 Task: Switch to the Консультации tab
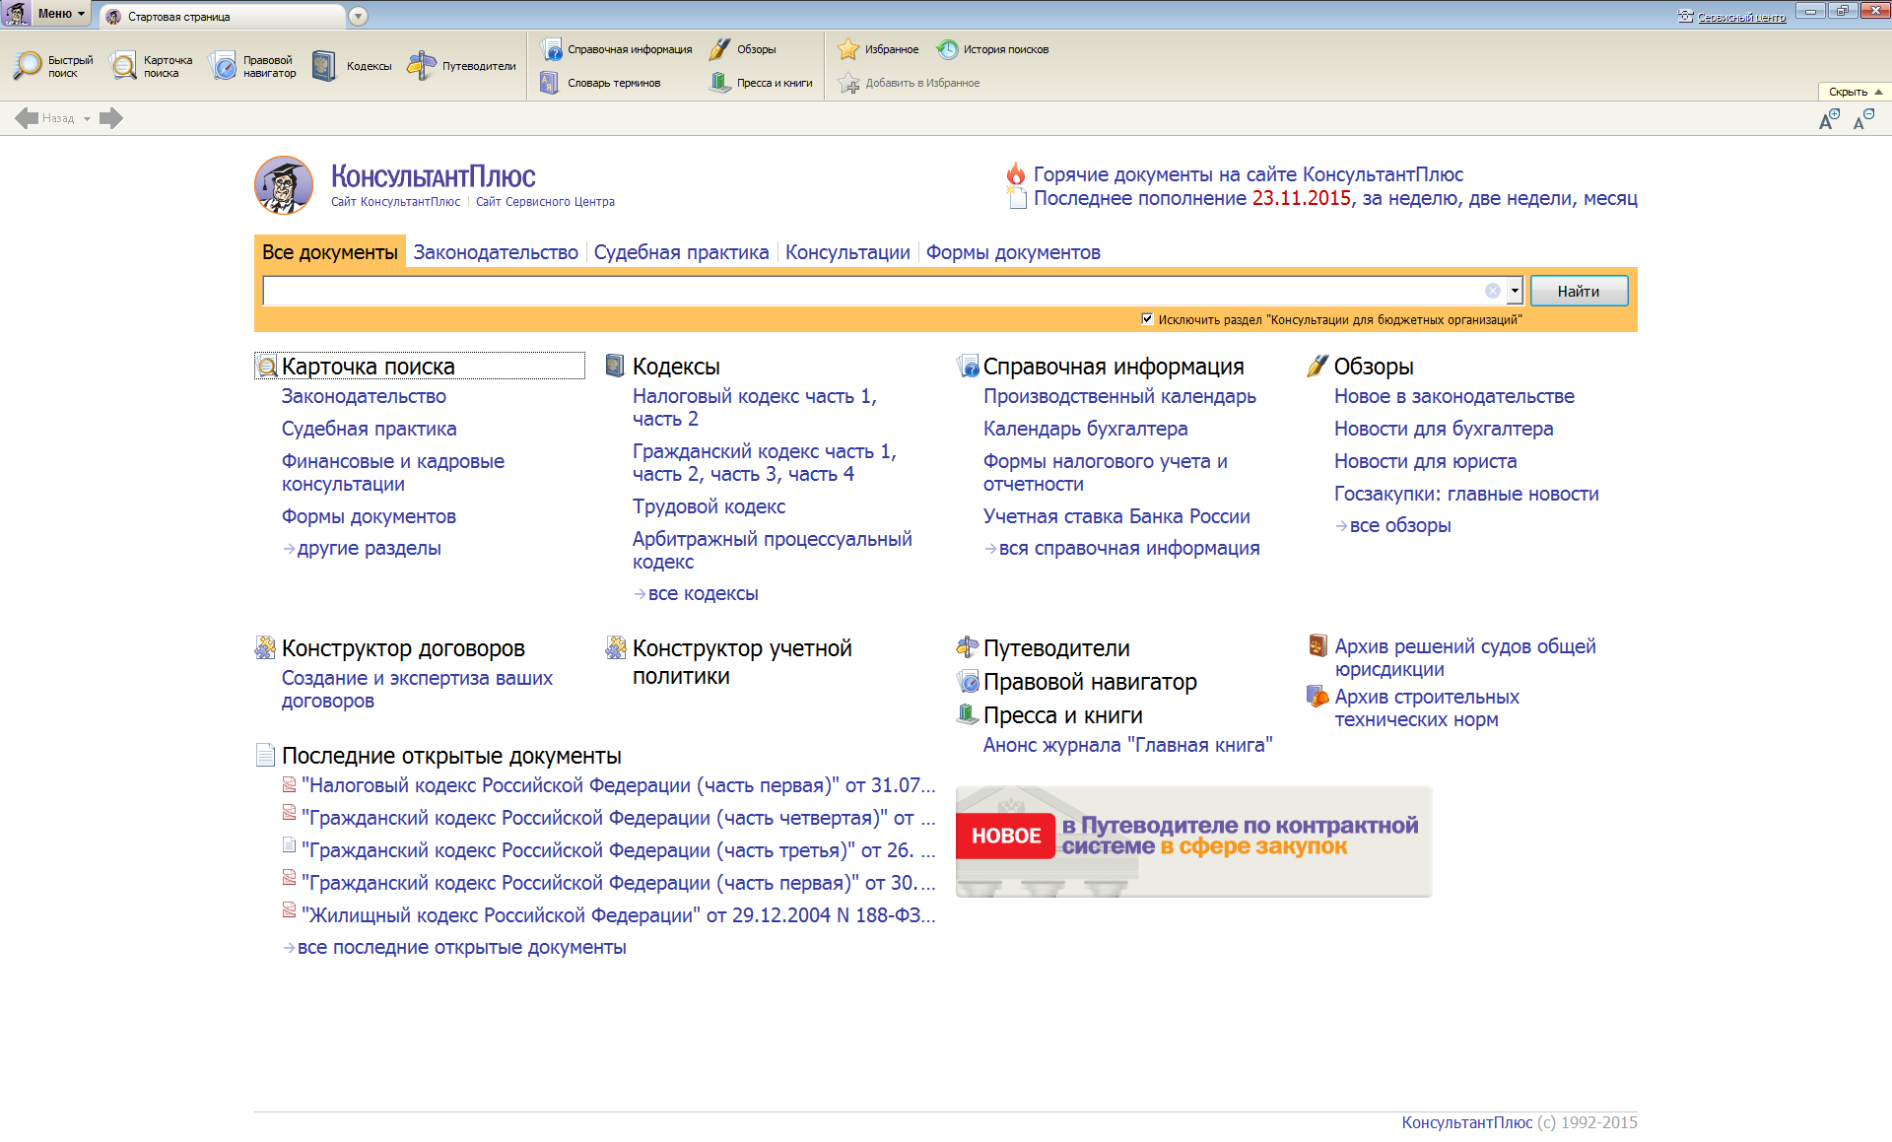pyautogui.click(x=847, y=252)
